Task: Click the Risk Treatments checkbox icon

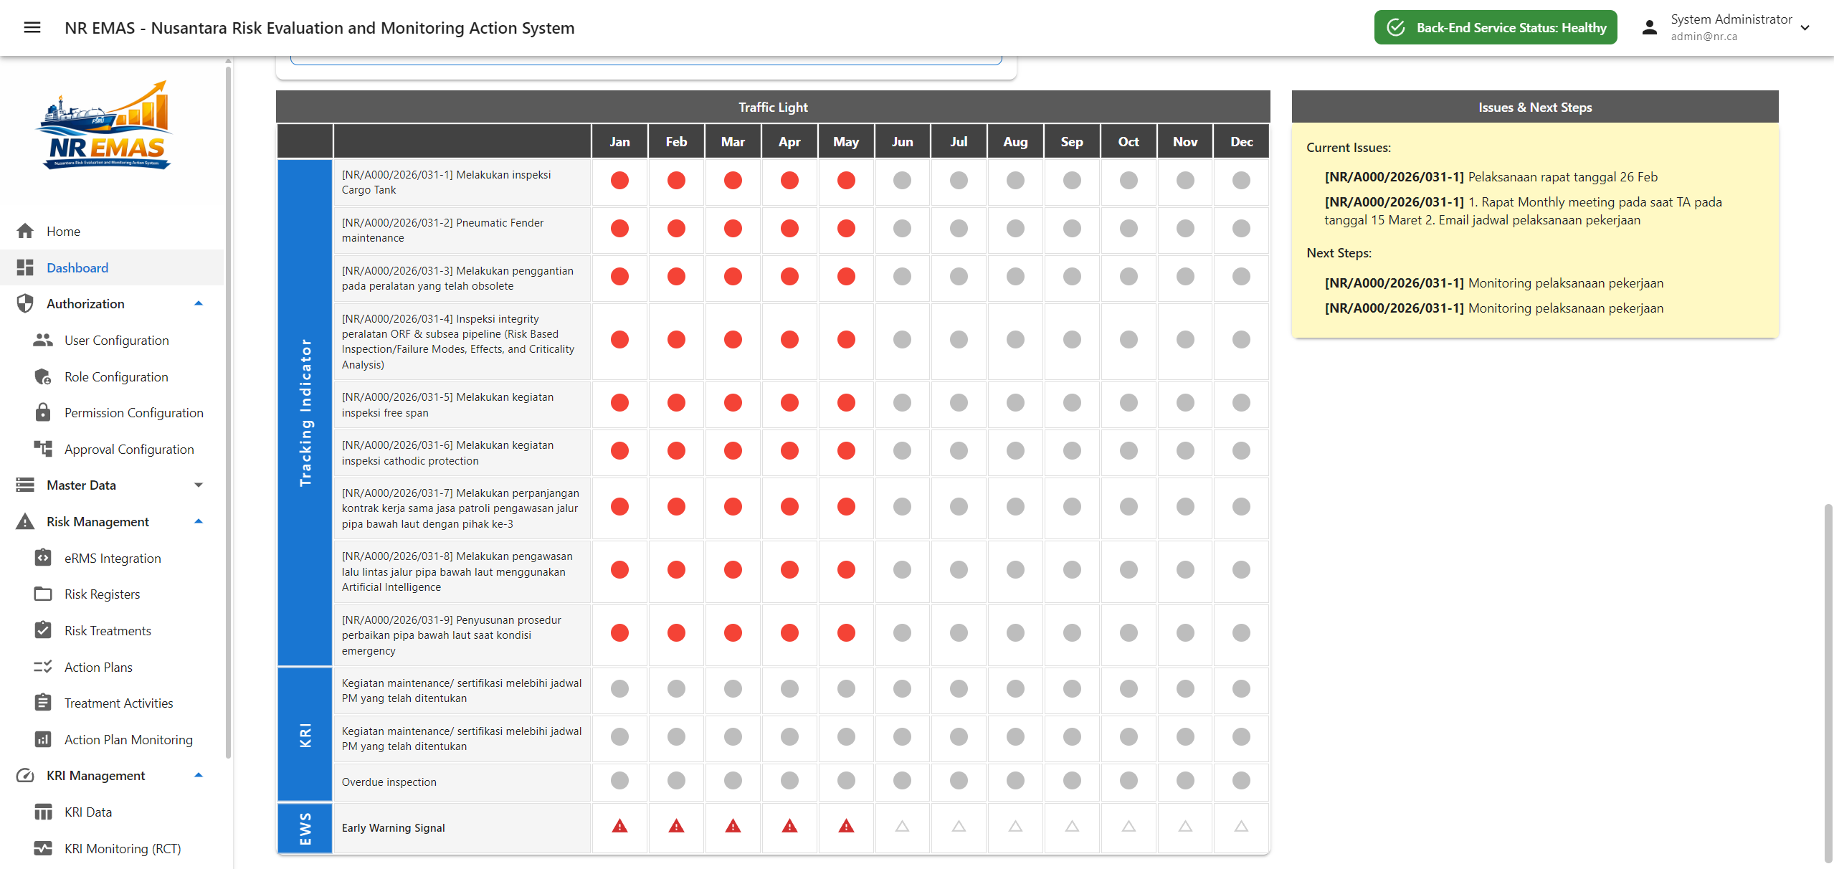Action: tap(43, 630)
